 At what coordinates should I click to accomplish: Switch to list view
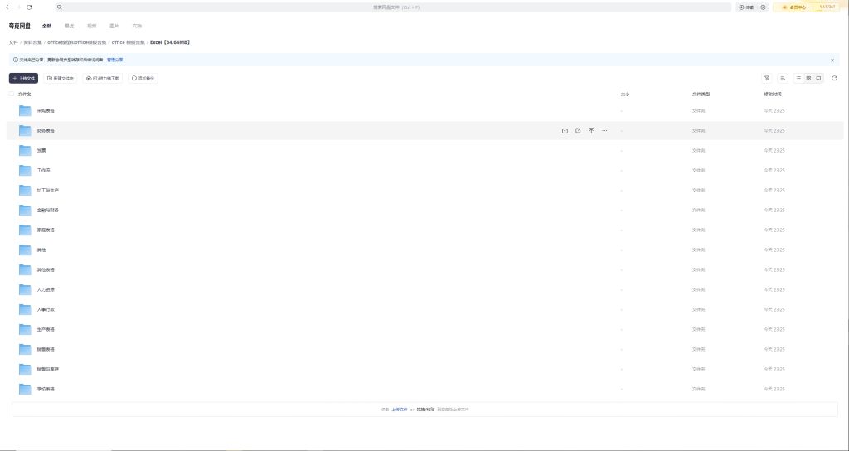click(x=798, y=79)
